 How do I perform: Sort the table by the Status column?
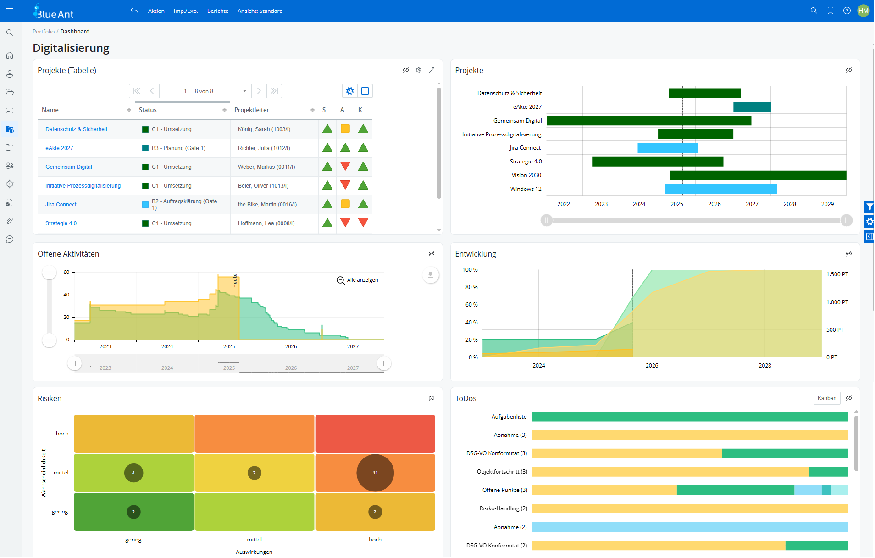[x=224, y=110]
